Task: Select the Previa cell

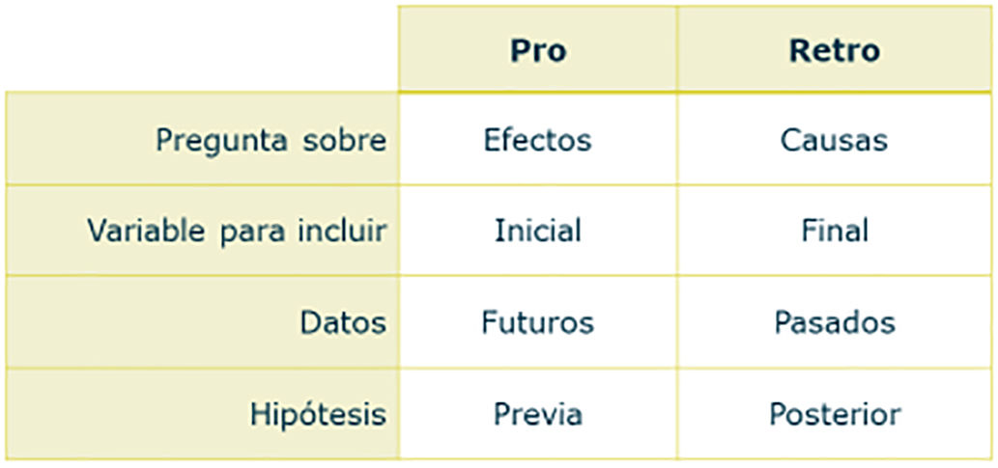Action: pos(537,415)
